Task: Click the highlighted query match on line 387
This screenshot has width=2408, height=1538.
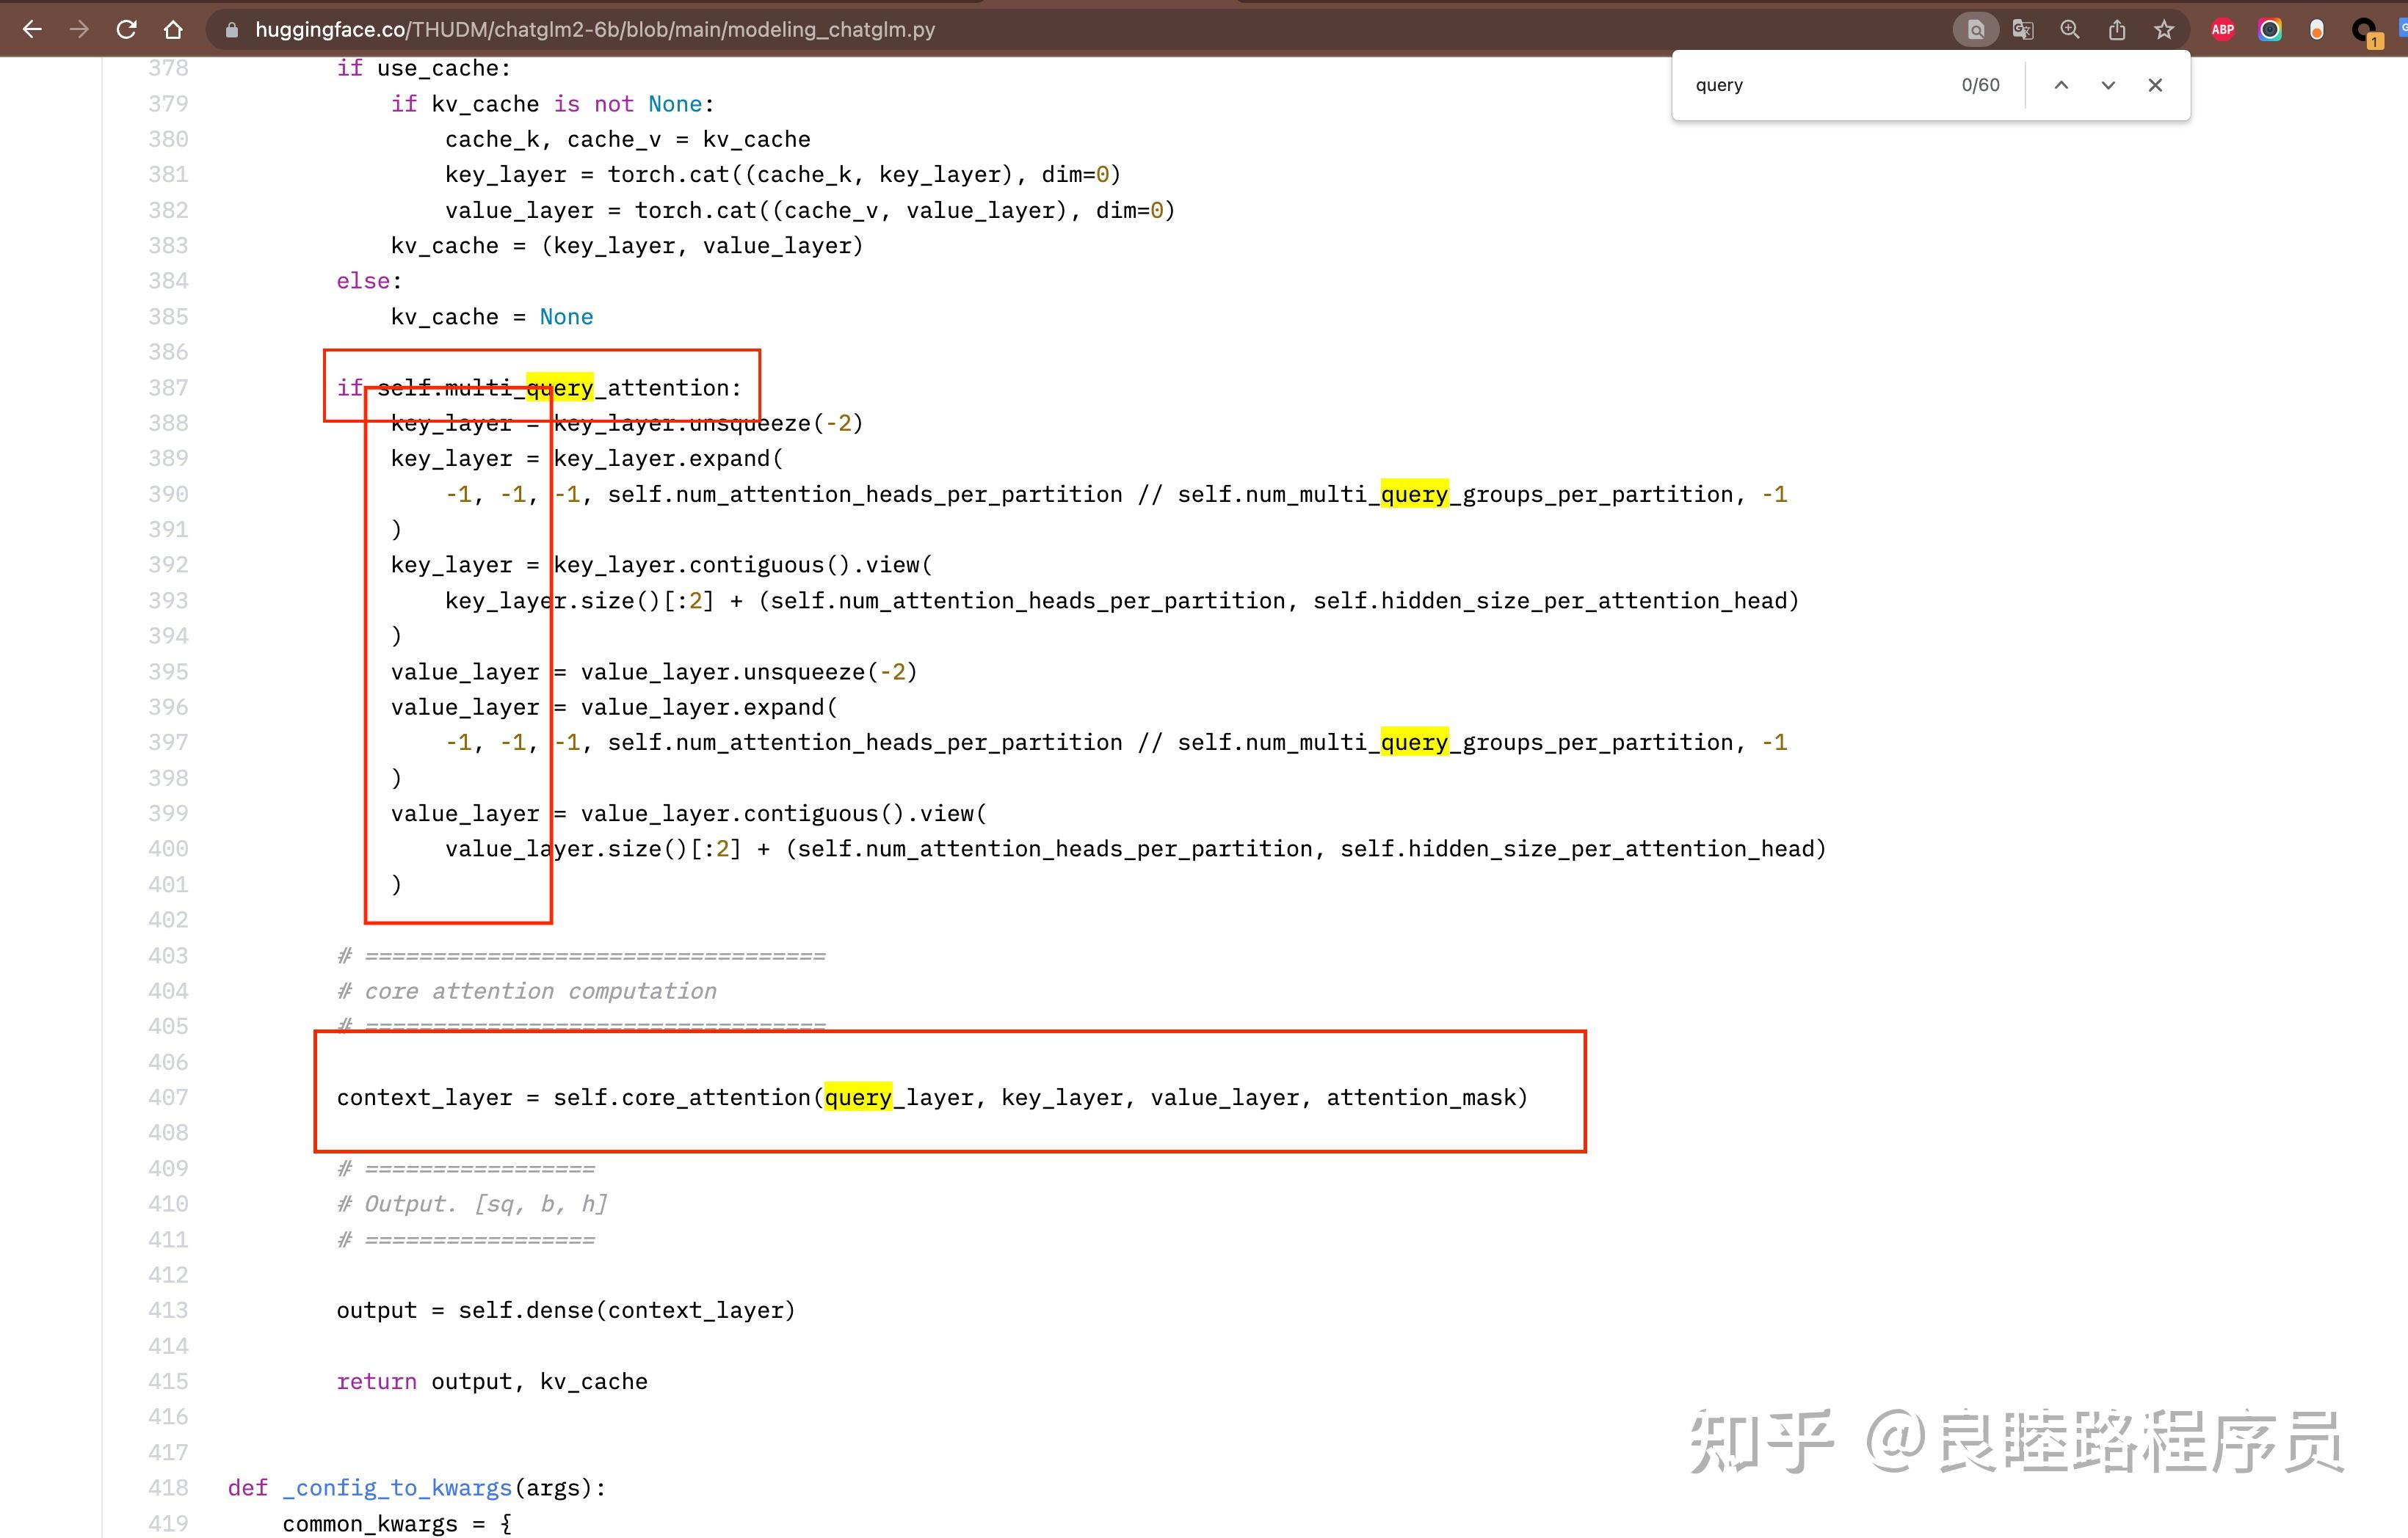Action: point(560,387)
